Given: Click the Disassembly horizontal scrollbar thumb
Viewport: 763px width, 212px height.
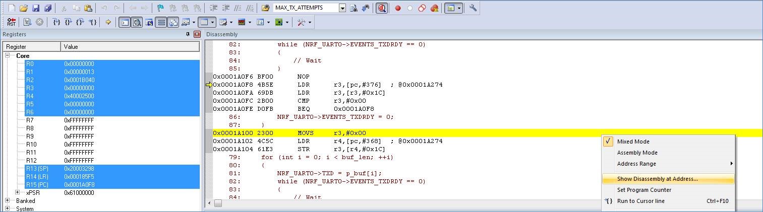Looking at the screenshot, I should (x=218, y=203).
